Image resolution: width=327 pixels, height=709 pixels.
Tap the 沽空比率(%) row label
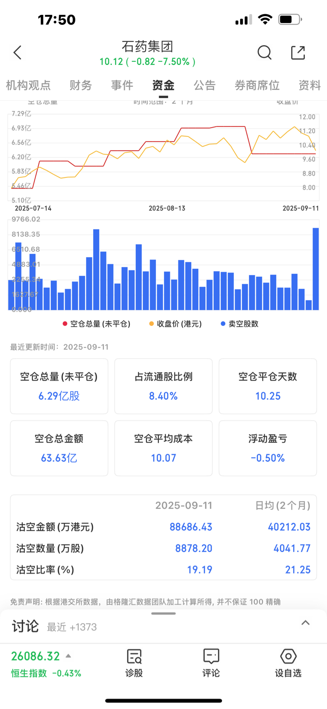pyautogui.click(x=45, y=570)
